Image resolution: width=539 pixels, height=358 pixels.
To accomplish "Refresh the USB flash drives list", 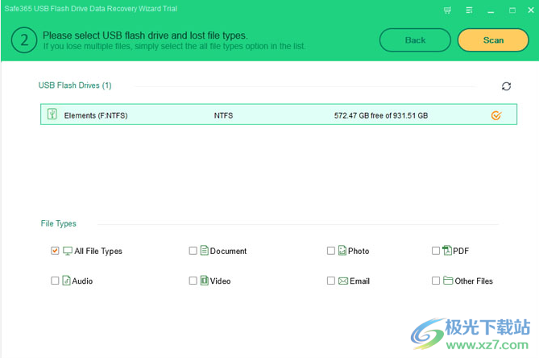I will [506, 86].
